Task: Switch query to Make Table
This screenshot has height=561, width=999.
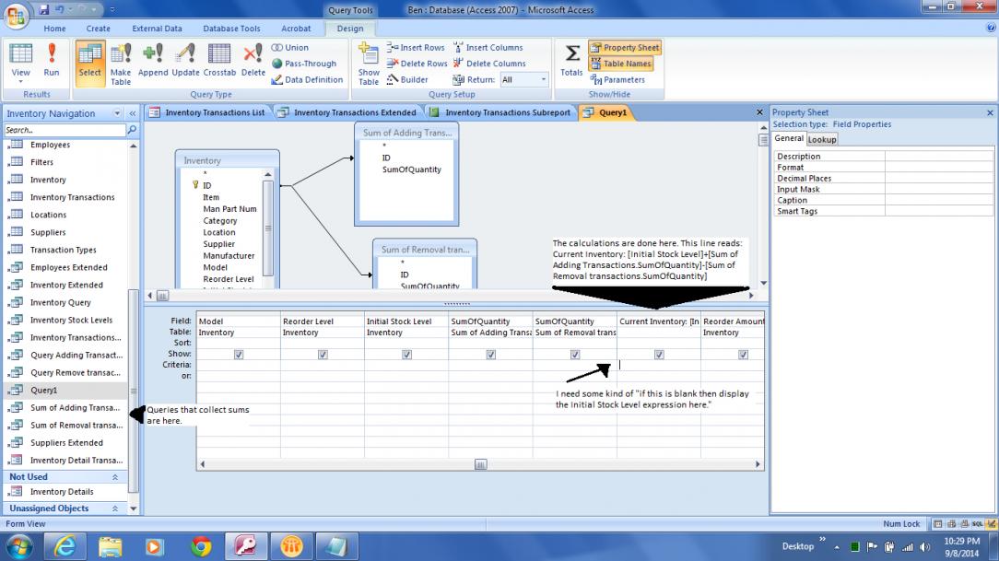Action: [121, 64]
